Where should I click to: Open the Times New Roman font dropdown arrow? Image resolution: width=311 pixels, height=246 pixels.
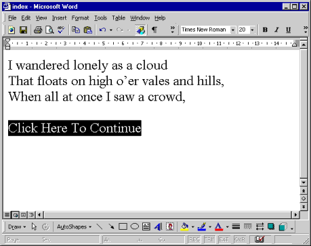click(232, 30)
